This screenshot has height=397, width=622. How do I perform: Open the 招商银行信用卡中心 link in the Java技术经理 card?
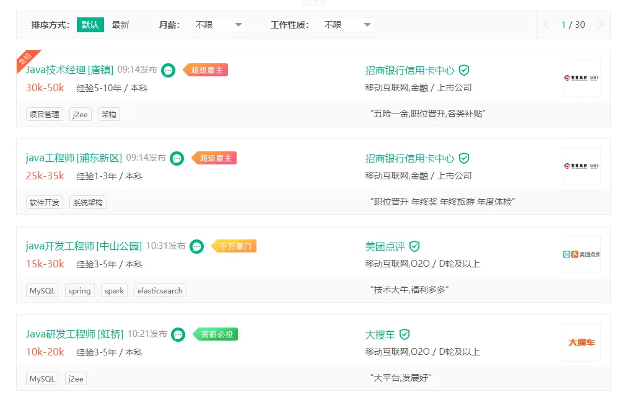coord(410,71)
